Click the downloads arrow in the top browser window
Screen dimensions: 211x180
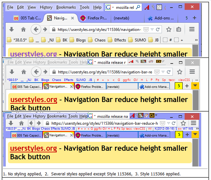point(12,29)
